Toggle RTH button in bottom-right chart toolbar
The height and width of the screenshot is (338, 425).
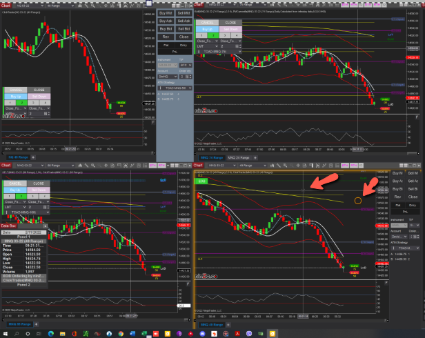click(354, 166)
